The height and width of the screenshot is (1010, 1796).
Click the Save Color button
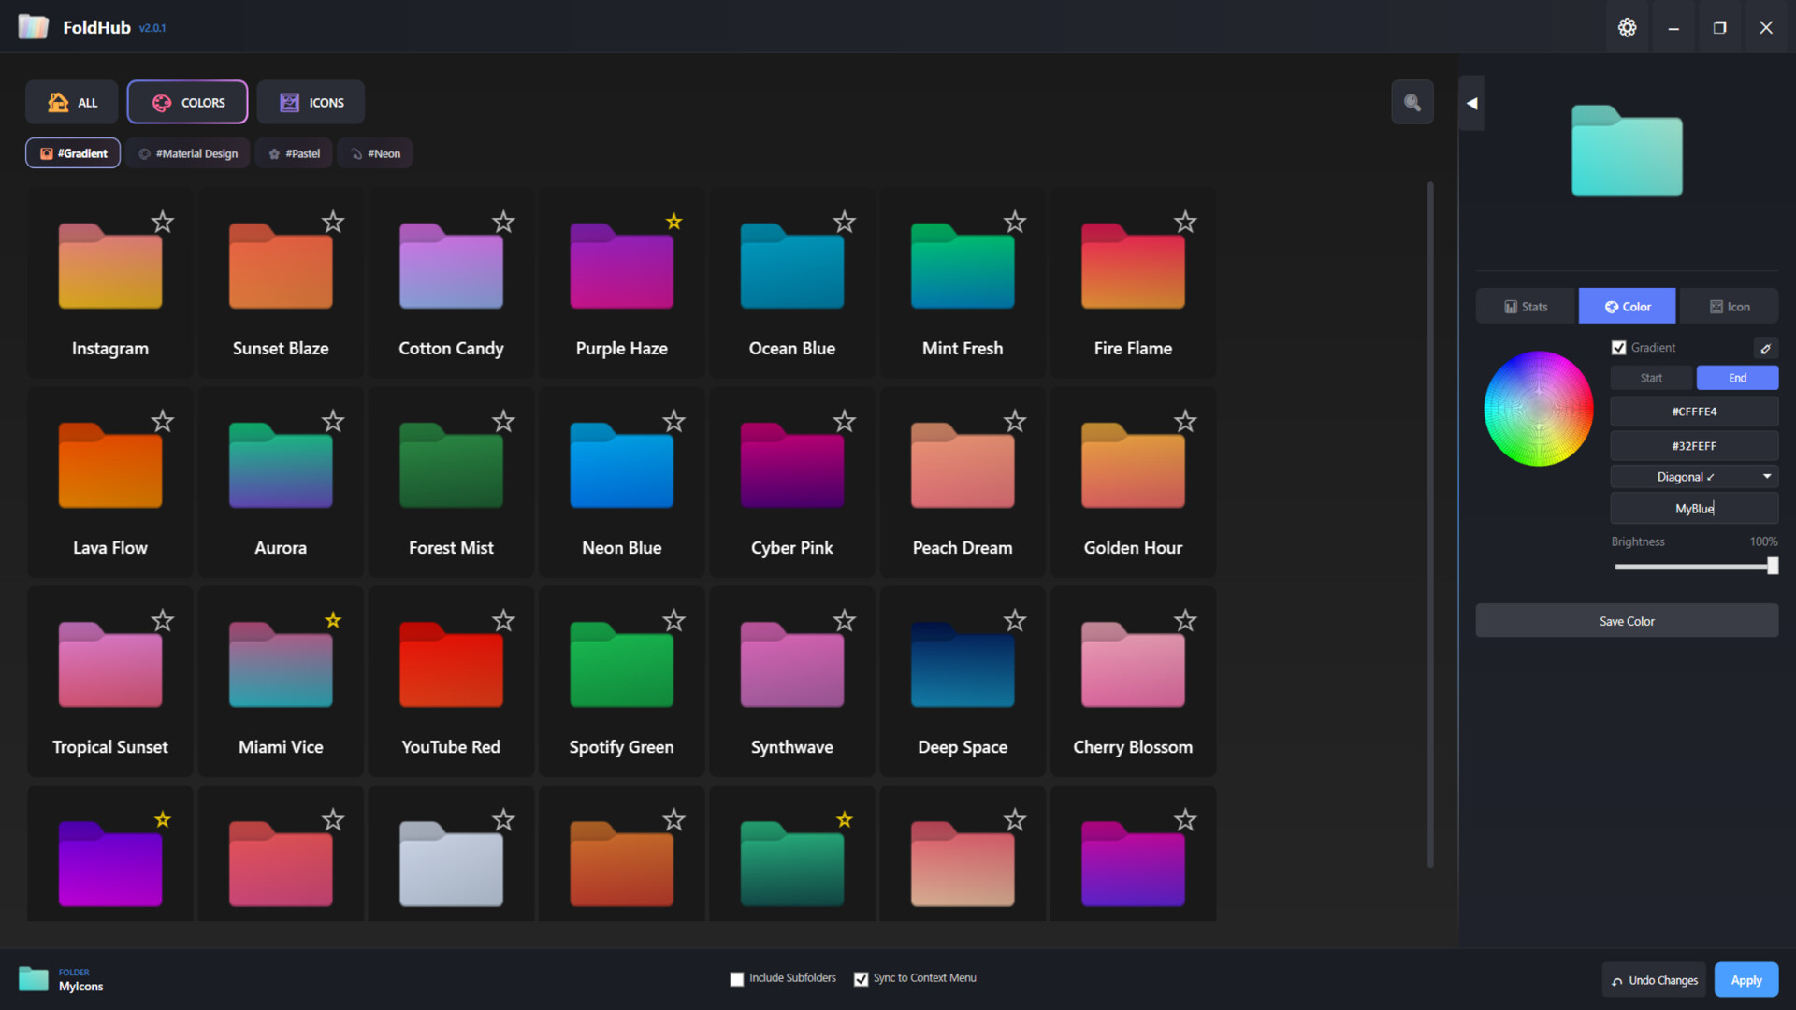click(x=1627, y=620)
